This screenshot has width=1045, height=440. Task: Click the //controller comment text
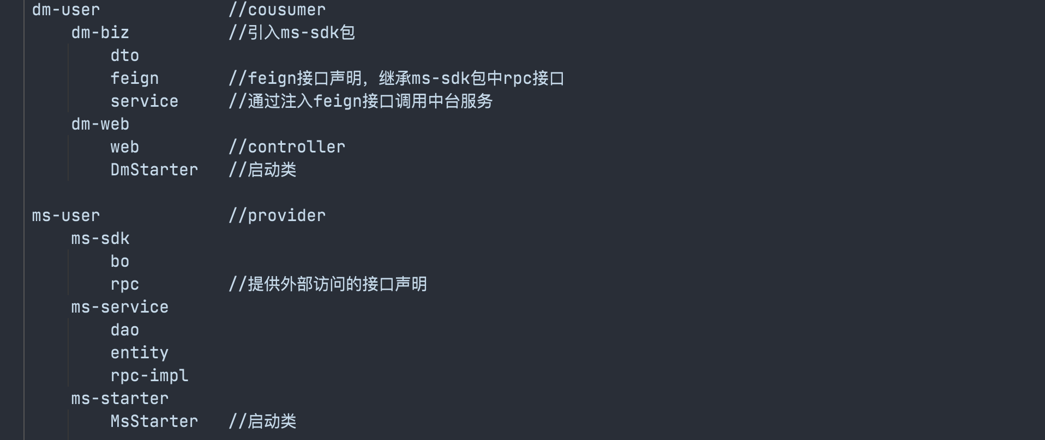(287, 147)
